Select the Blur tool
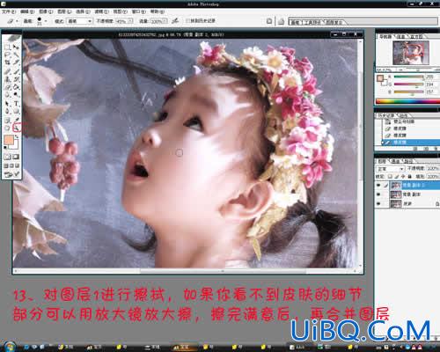This screenshot has height=352, width=440. click(x=8, y=95)
